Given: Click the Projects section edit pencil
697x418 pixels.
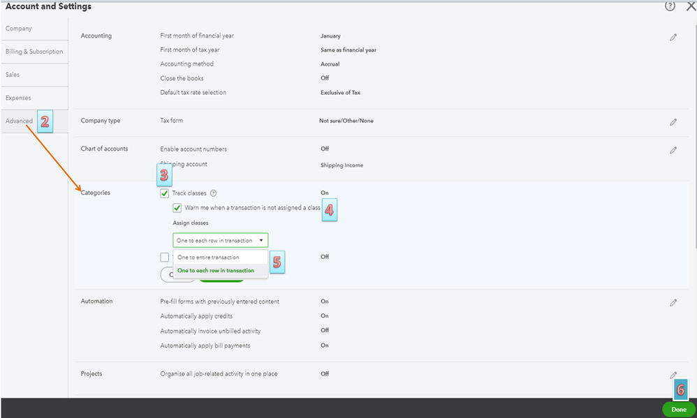Looking at the screenshot, I should [x=673, y=375].
